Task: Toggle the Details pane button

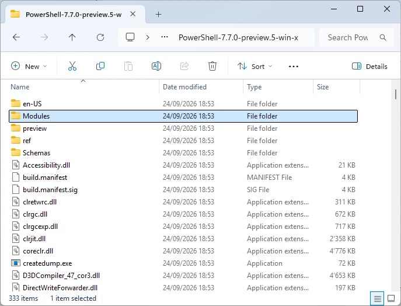Action: coord(369,66)
